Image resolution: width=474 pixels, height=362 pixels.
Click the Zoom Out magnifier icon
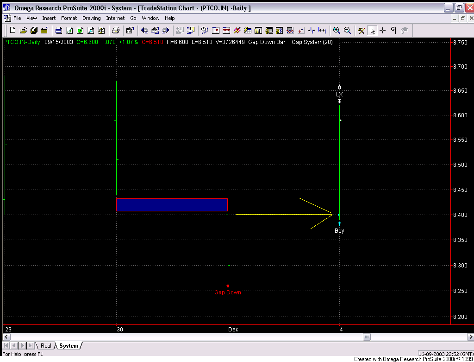coord(347,31)
